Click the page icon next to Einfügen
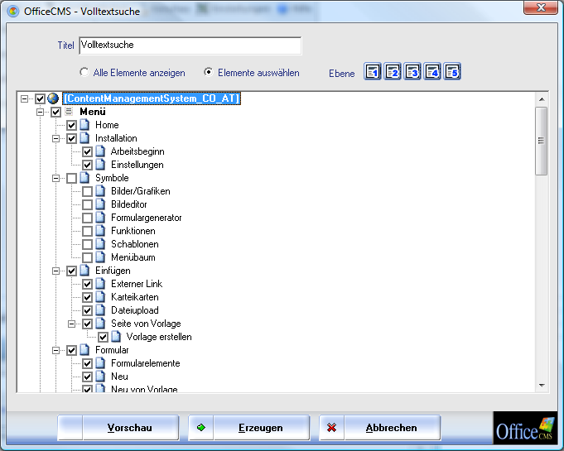Image resolution: width=564 pixels, height=451 pixels. (84, 271)
